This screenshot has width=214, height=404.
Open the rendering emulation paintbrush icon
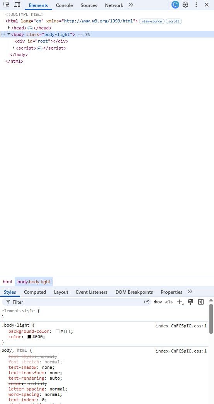point(190,302)
